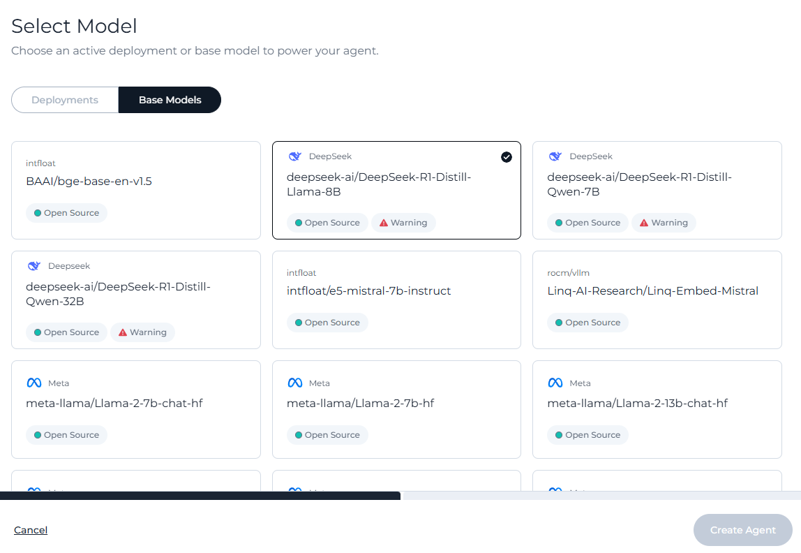Click the intfloat label above BAAI/bge-base-en-v1.5
The height and width of the screenshot is (553, 801).
(x=40, y=163)
